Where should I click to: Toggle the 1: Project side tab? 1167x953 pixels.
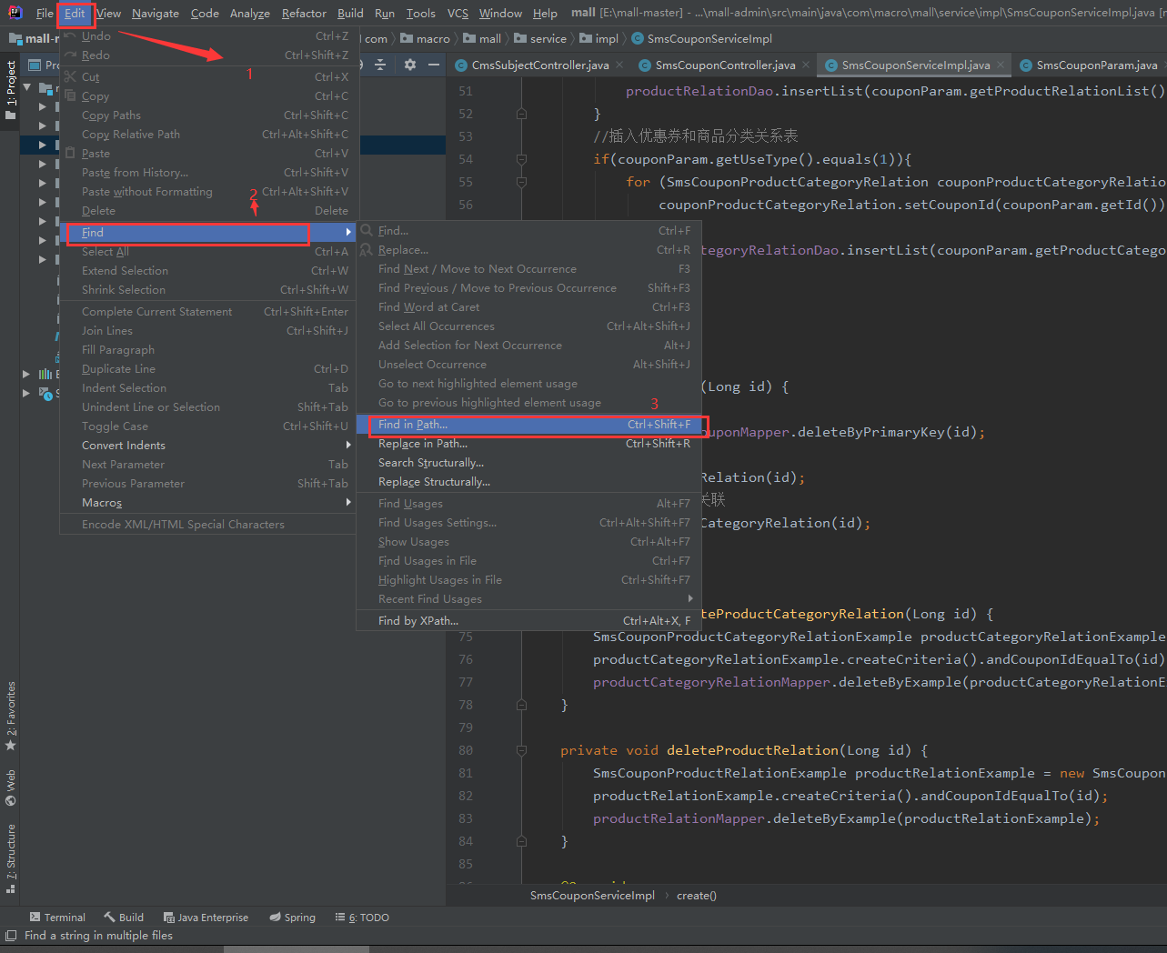(11, 91)
